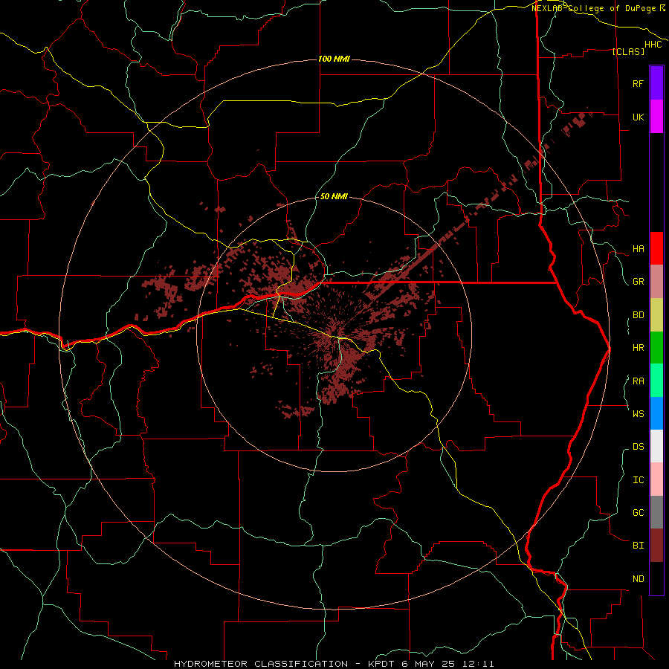
Task: Click the GC legend label
Action: pos(638,512)
